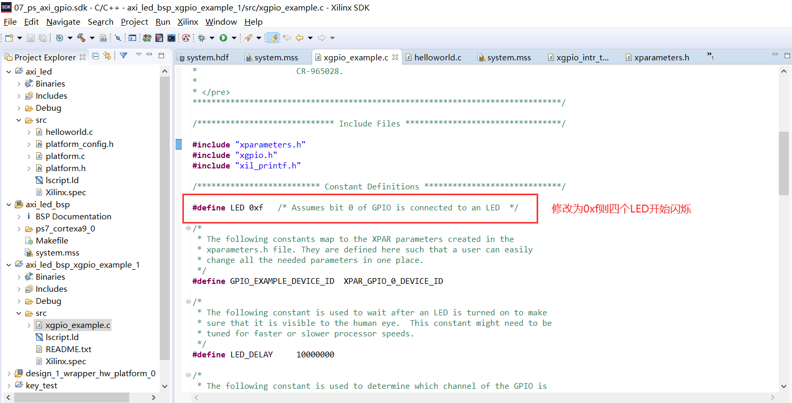Collapse the src folder under axi_led_bsp_xgpio_example_1
792x403 pixels.
pos(19,313)
